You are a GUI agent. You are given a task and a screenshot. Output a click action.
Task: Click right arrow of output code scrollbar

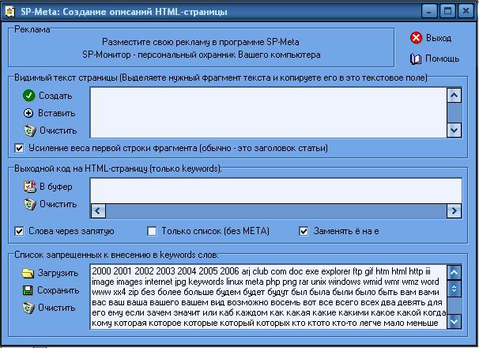pyautogui.click(x=454, y=210)
